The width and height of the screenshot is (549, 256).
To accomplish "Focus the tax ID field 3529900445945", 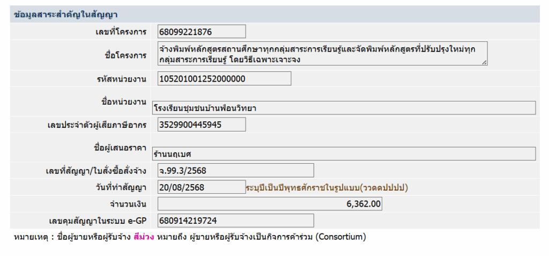I will (x=202, y=125).
